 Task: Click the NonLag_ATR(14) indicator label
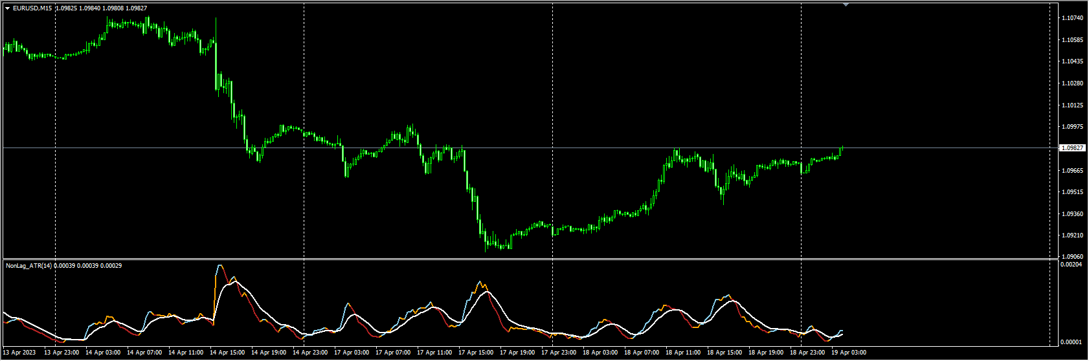(x=28, y=265)
